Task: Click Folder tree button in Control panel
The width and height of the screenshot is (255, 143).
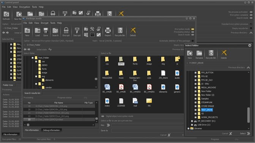Action: [8, 85]
